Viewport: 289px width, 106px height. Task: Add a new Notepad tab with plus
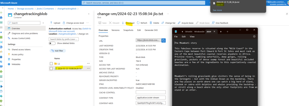click(227, 31)
